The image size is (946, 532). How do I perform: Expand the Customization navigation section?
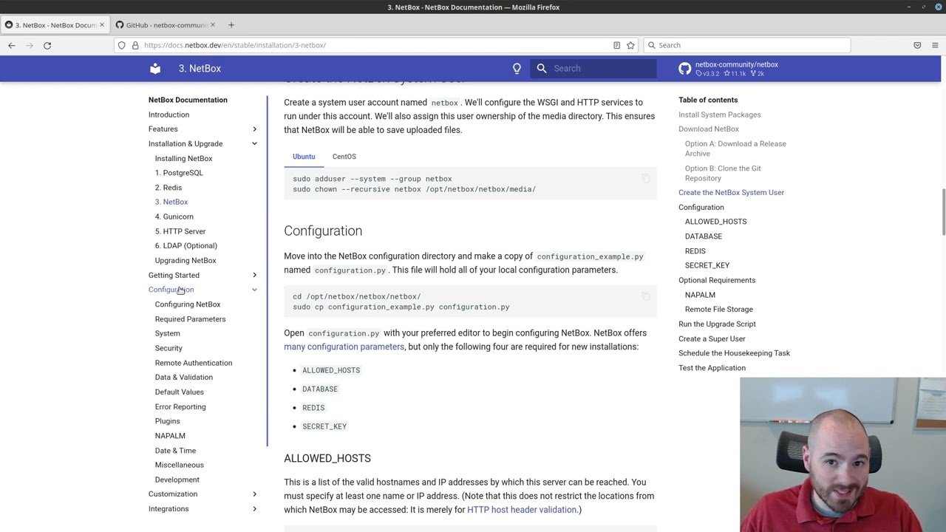coord(254,494)
